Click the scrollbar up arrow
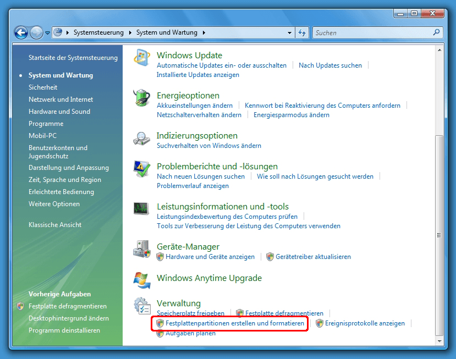This screenshot has width=456, height=359. tap(439, 50)
